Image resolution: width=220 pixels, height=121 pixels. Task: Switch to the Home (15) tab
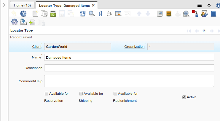pos(22,5)
